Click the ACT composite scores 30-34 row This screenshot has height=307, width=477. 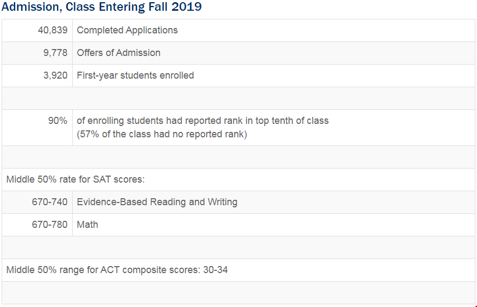click(238, 270)
